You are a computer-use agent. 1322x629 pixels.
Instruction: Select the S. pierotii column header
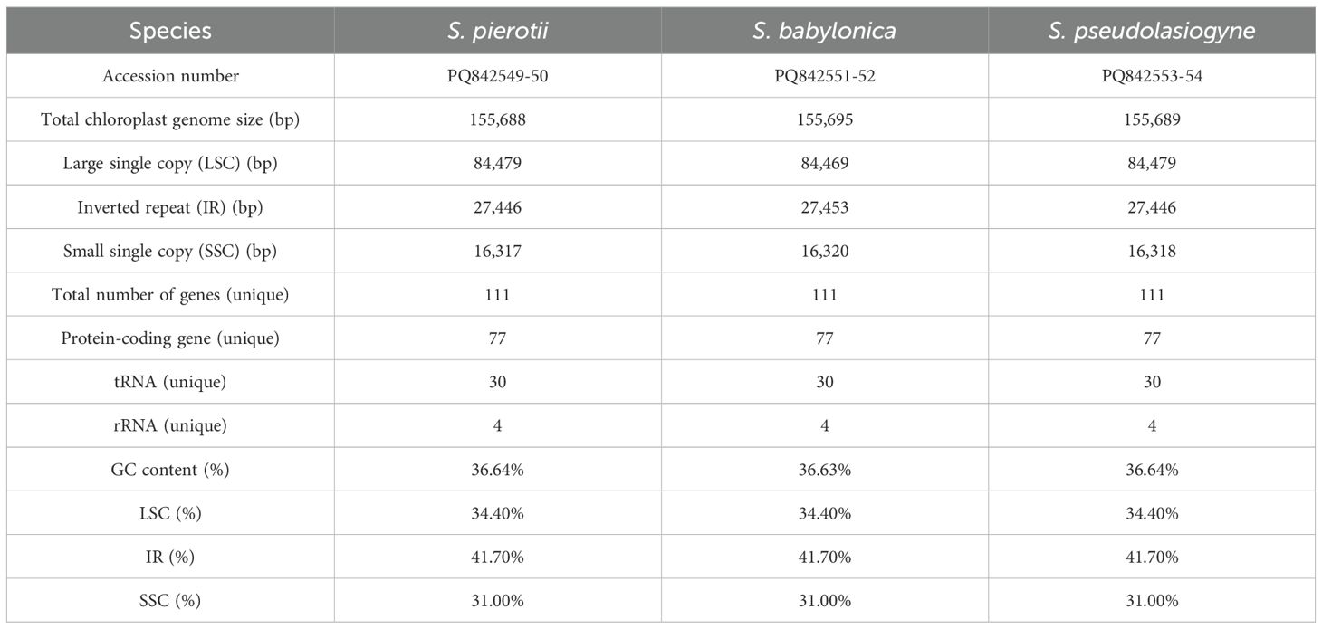tap(497, 31)
